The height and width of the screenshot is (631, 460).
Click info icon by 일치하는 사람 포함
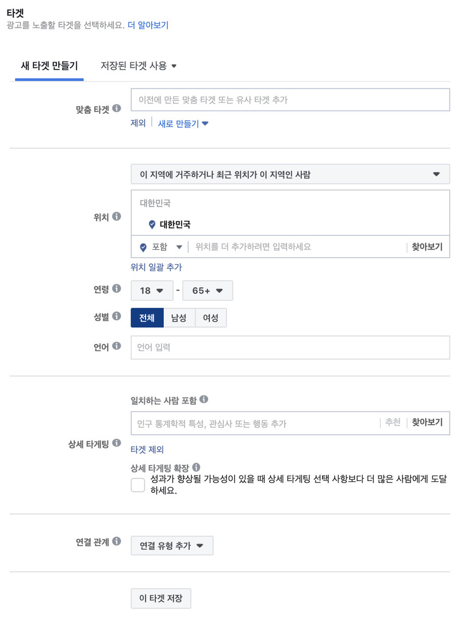click(204, 399)
